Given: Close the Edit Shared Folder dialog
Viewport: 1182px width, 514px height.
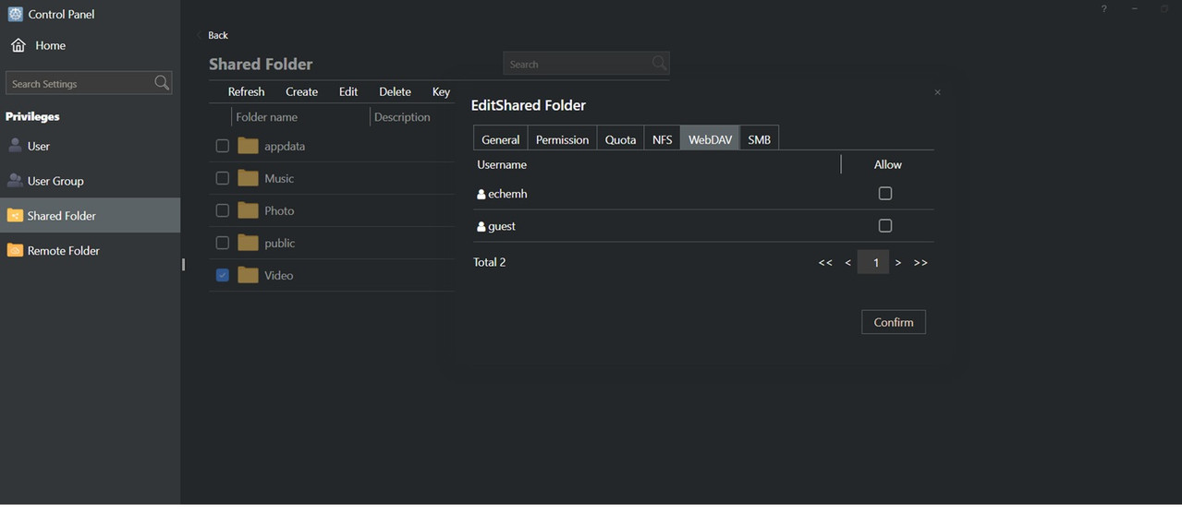Looking at the screenshot, I should point(937,92).
